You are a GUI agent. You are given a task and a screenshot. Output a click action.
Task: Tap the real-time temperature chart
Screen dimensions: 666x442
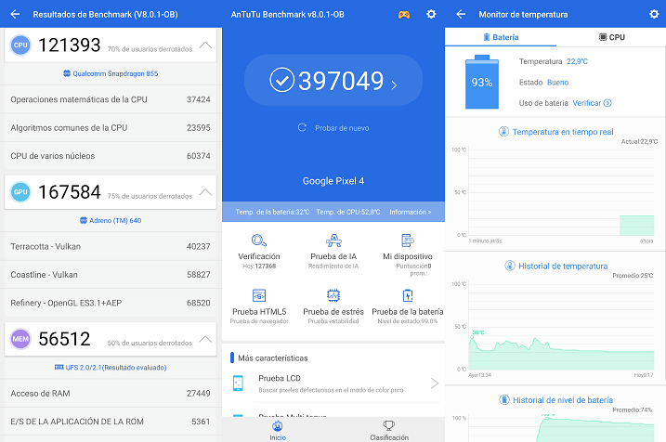pyautogui.click(x=561, y=191)
